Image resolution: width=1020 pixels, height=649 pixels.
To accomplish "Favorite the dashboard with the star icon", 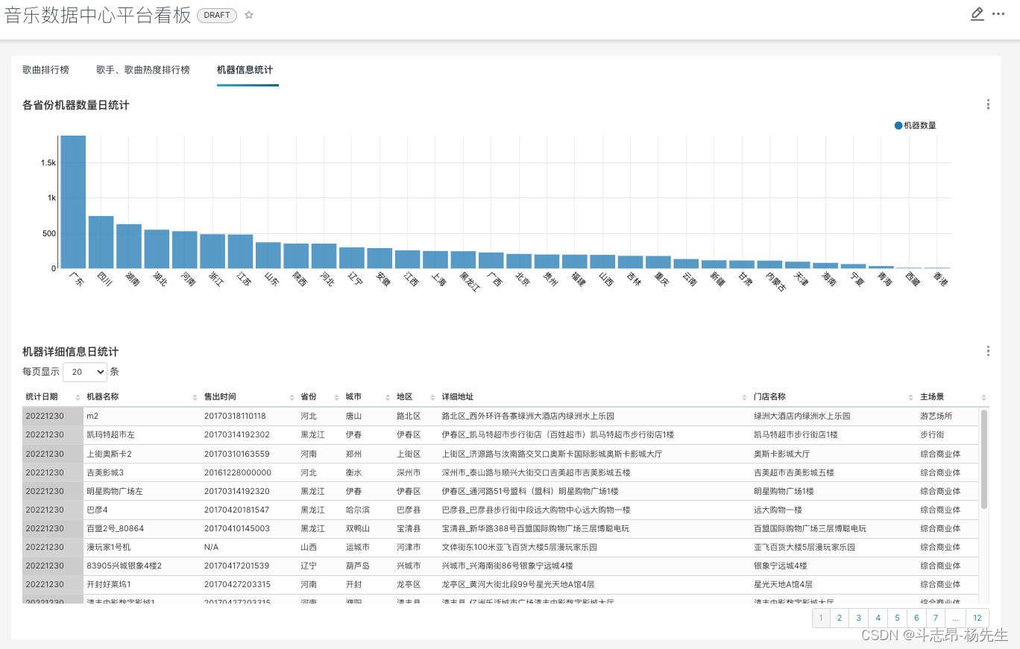I will tap(249, 15).
